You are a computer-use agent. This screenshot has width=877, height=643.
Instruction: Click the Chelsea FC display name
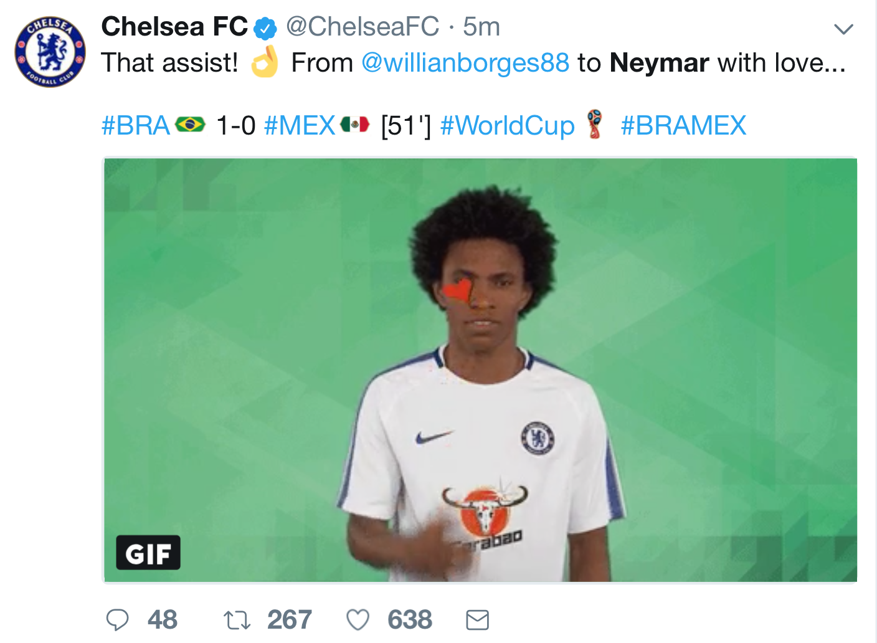tap(174, 27)
